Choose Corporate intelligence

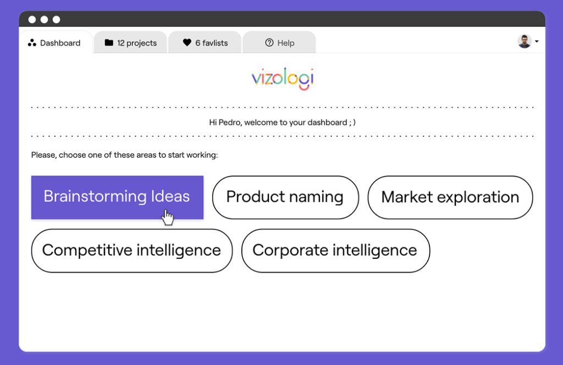[335, 250]
